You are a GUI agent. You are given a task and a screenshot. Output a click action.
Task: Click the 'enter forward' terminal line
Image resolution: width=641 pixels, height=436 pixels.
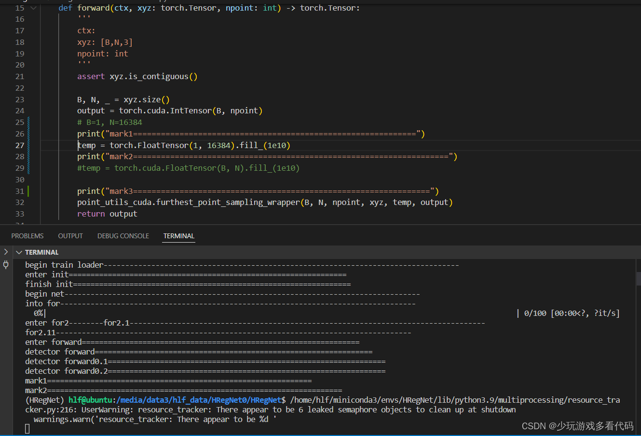pos(192,342)
